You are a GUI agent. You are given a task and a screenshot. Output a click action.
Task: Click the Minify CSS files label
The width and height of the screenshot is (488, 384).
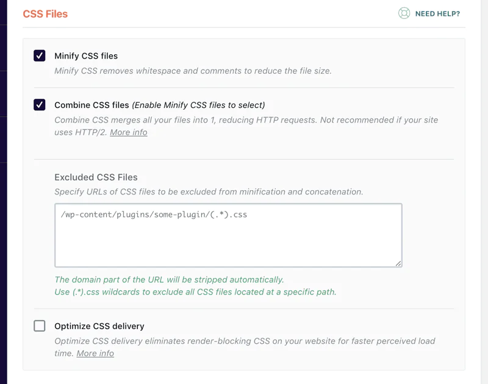click(x=86, y=56)
